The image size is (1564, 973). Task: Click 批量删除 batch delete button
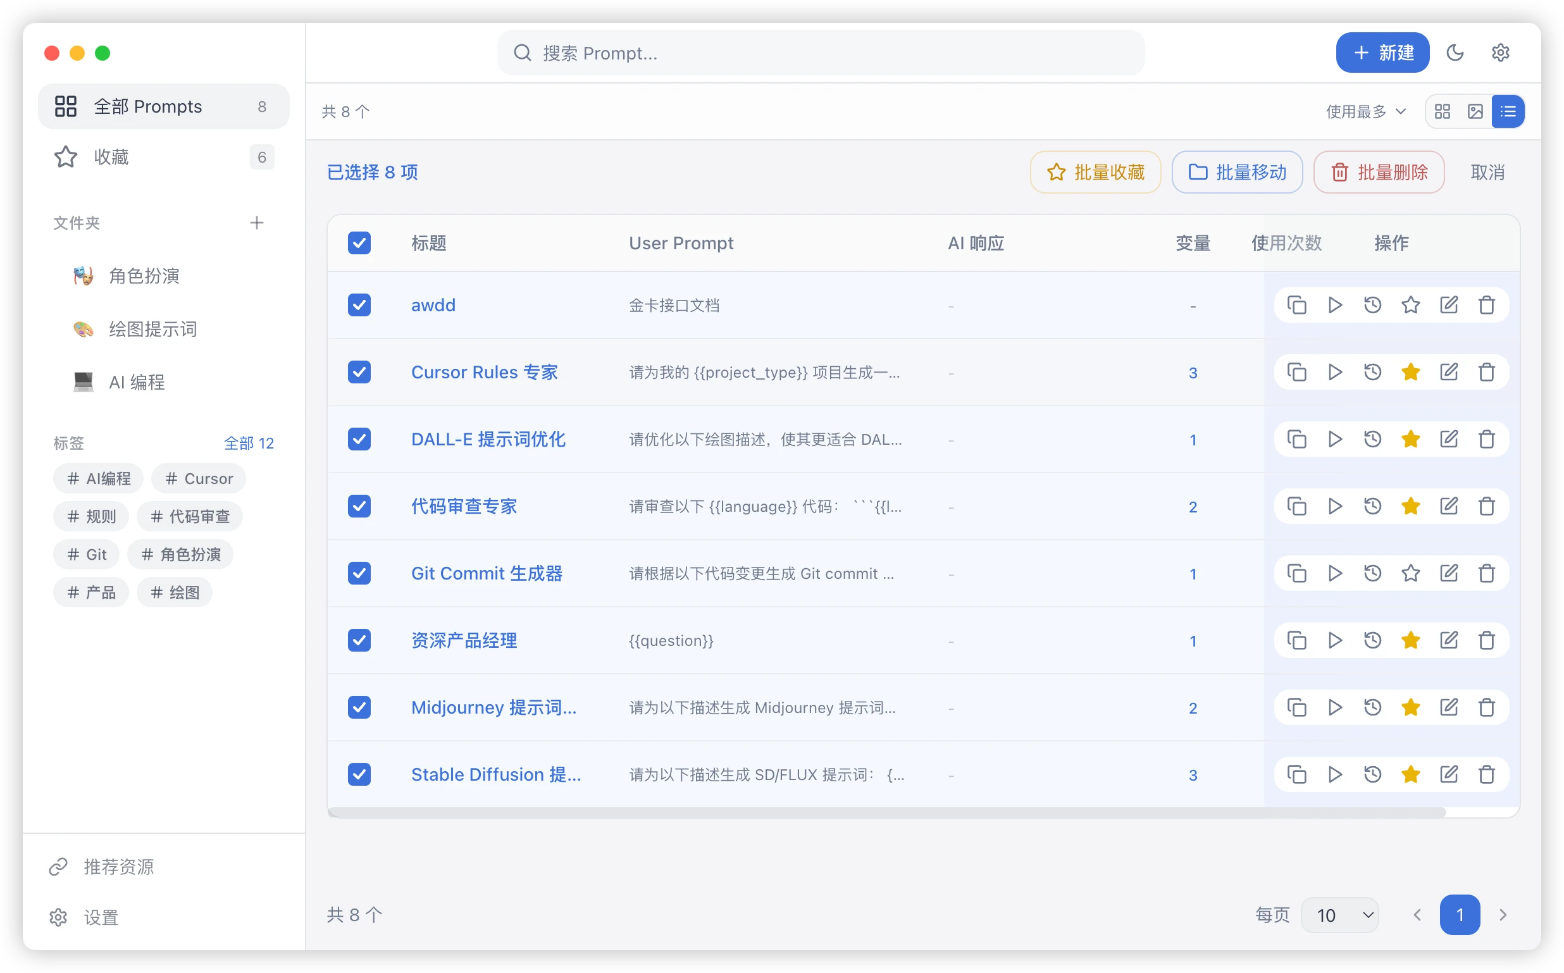tap(1379, 173)
